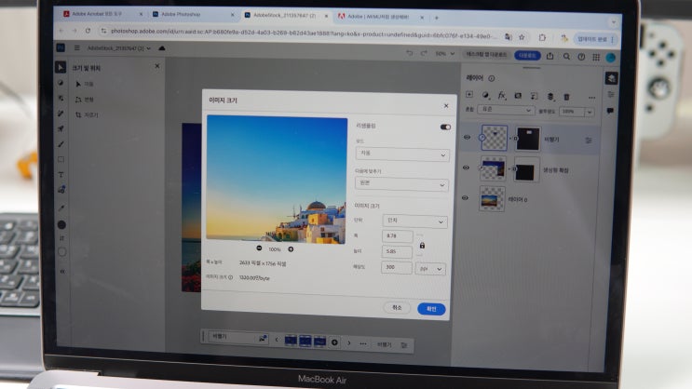Select the 비행기 layer mask thumbnail
This screenshot has height=389, width=692.
pos(527,139)
